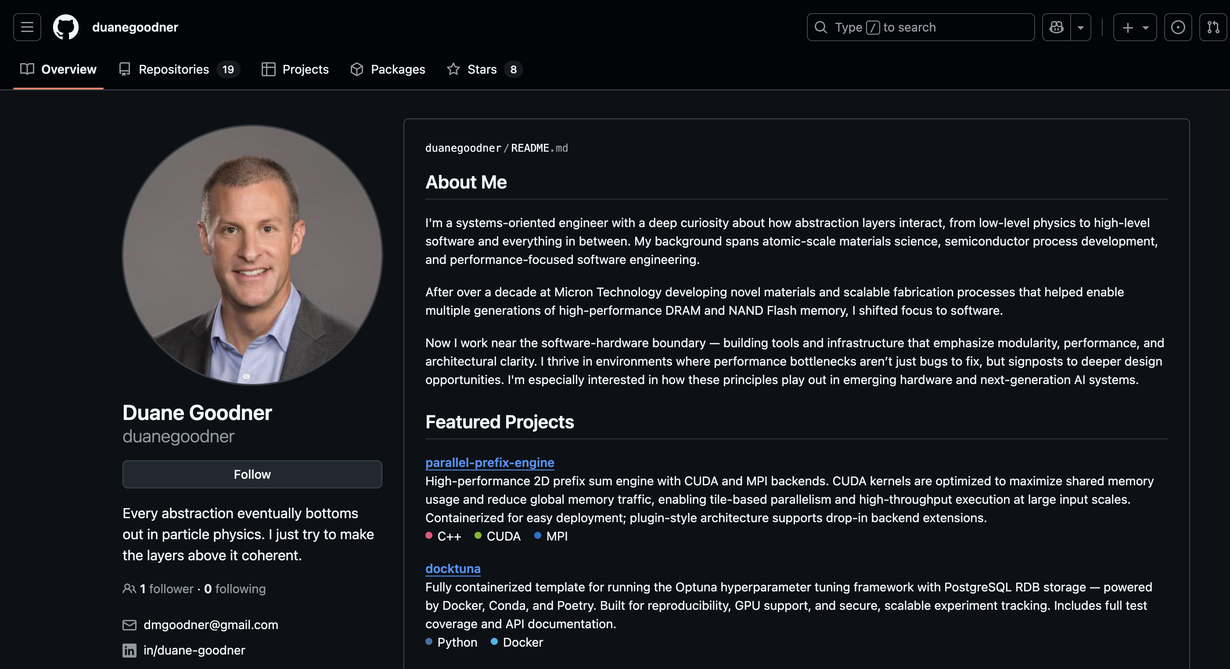Screen dimensions: 1230x669
Task: Select the LinkedIn icon in profile sidebar
Action: 129,651
